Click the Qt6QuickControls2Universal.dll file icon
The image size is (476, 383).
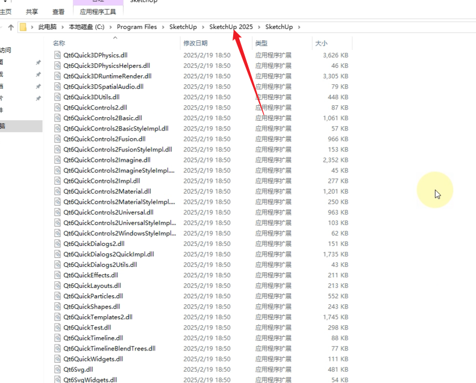(57, 212)
